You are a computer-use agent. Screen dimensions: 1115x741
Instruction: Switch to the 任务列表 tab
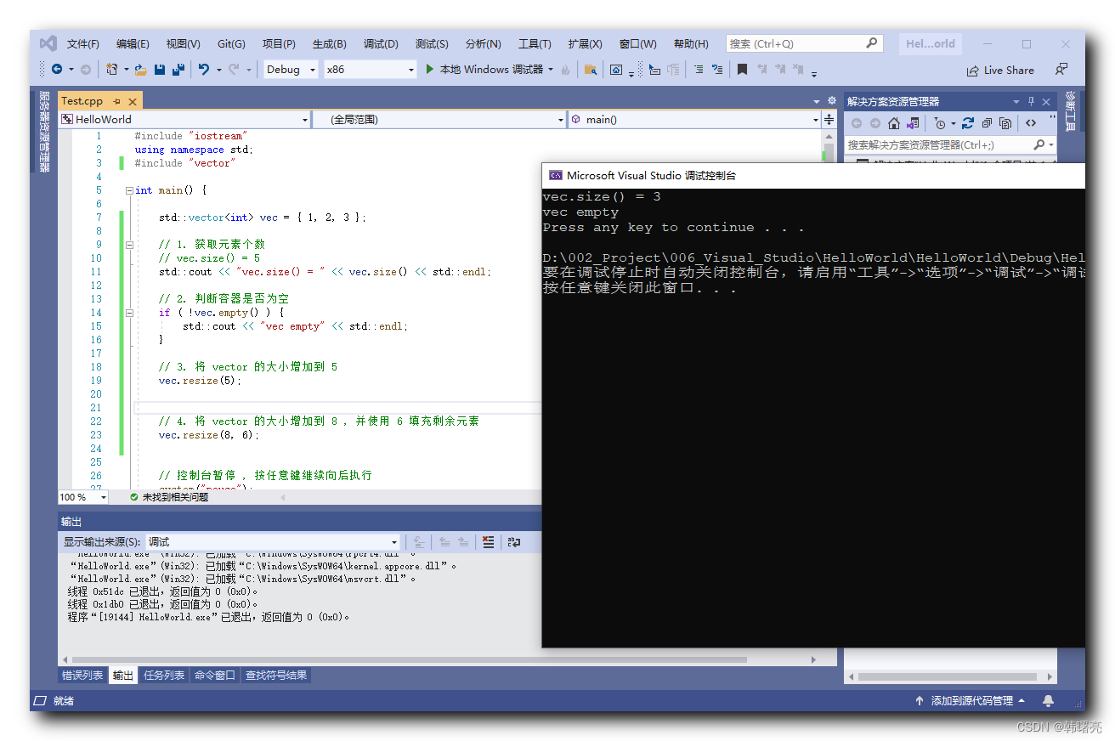(x=164, y=676)
